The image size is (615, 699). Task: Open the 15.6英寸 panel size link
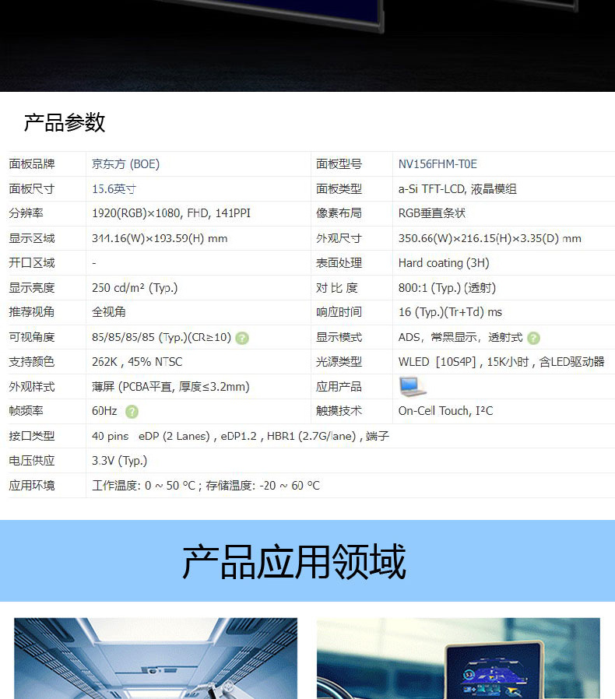(x=114, y=189)
